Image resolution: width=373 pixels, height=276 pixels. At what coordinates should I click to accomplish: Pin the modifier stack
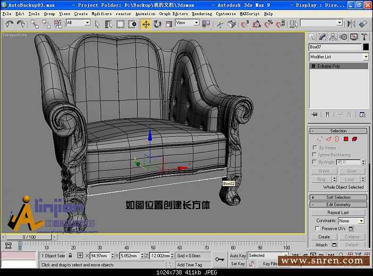(x=315, y=114)
